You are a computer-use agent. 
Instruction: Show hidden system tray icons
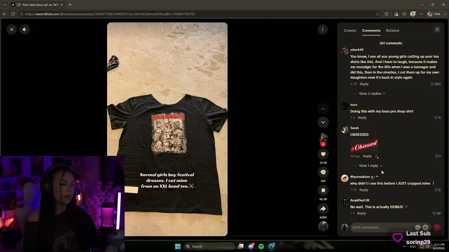404,246
